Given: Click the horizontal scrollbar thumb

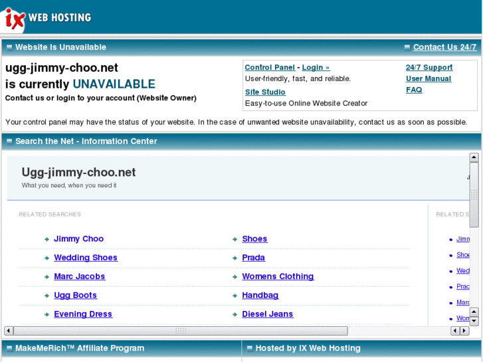Looking at the screenshot, I should [x=181, y=331].
